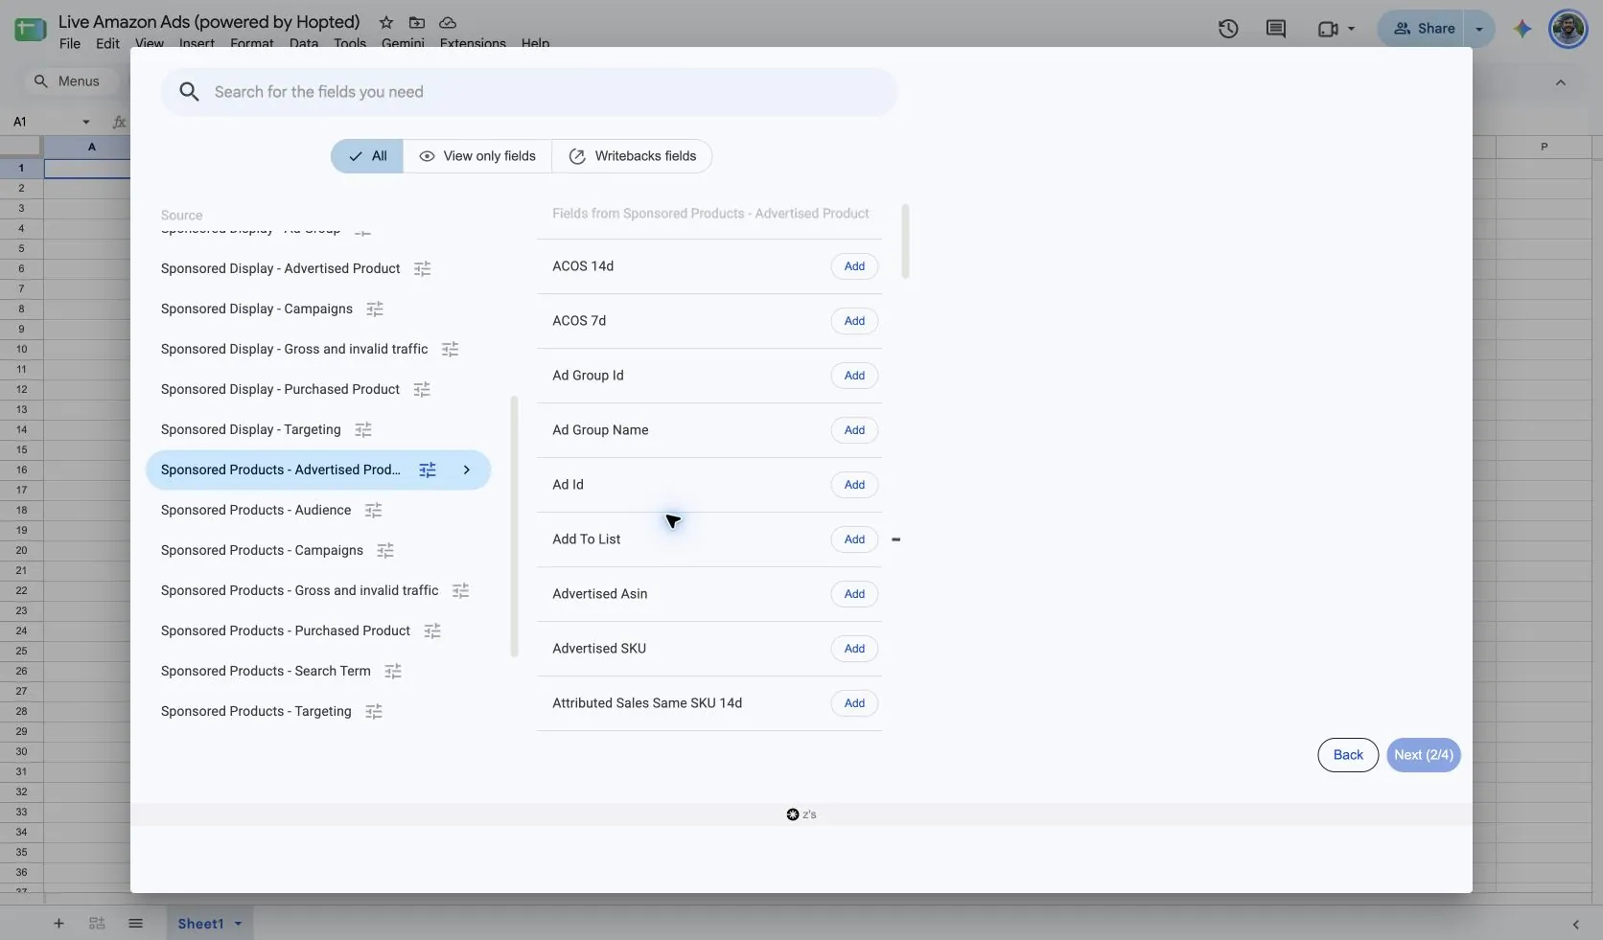The image size is (1603, 940).
Task: Open filter settings for Sponsored Display - Campaigns
Action: tap(375, 310)
